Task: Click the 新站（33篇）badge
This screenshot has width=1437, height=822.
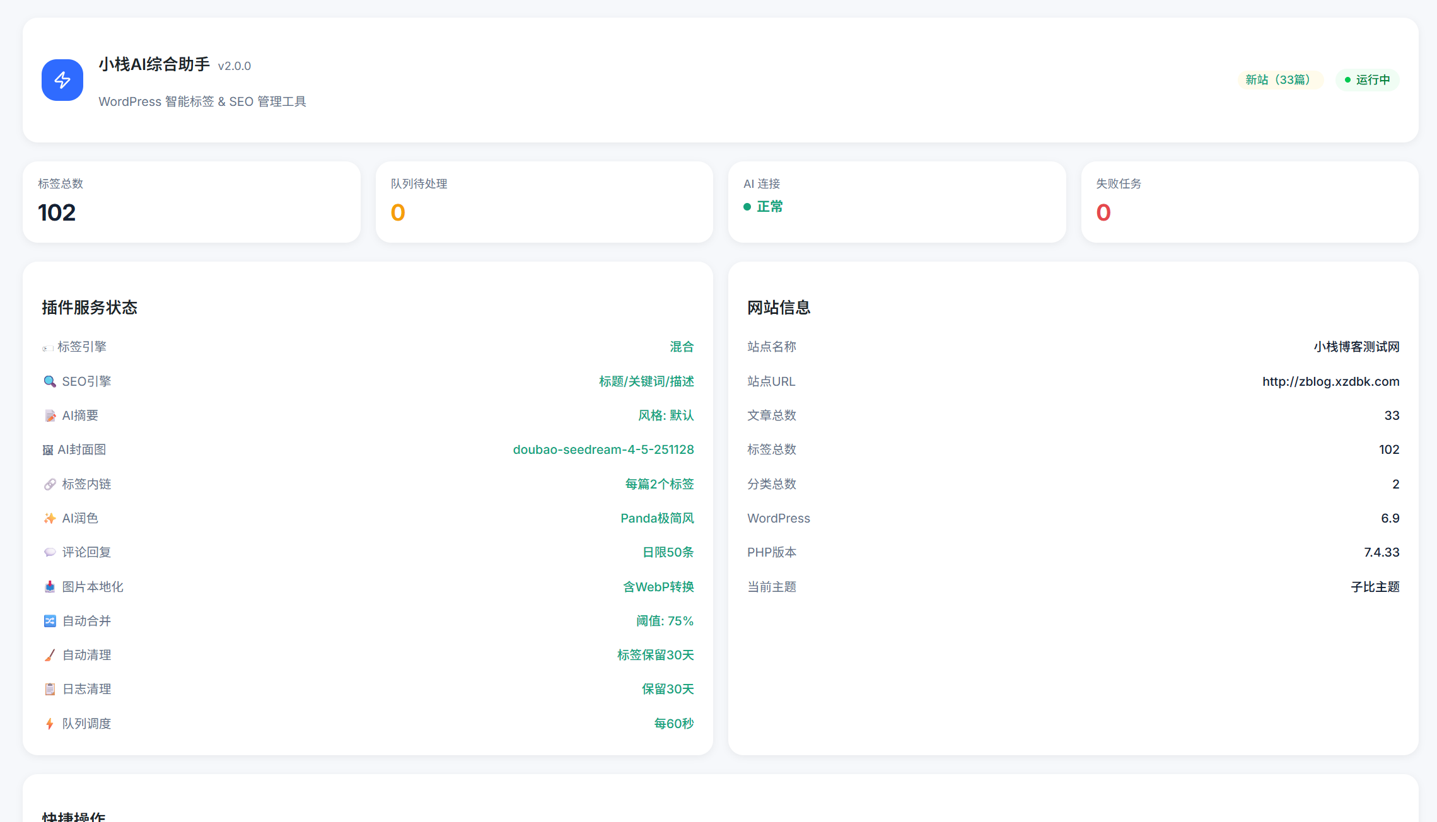Action: tap(1280, 80)
